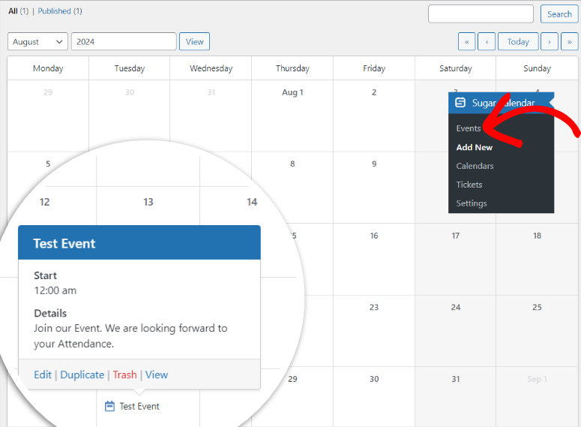Image resolution: width=581 pixels, height=427 pixels.
Task: Click the Saturday column header
Action: coord(455,68)
